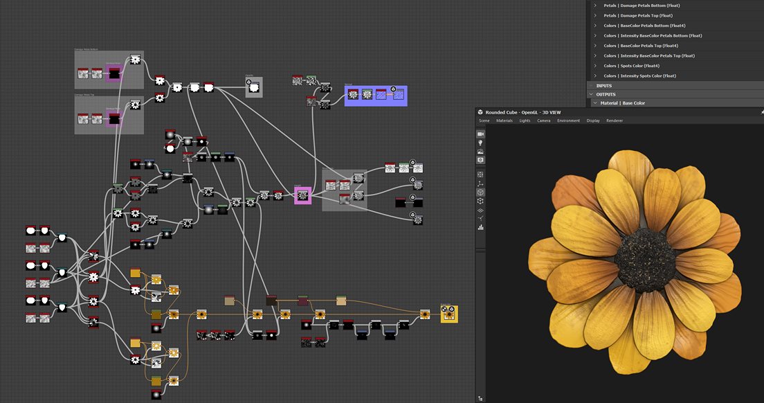Viewport: 764px width, 403px height.
Task: Select the pink-highlighted node in the graph
Action: point(303,195)
